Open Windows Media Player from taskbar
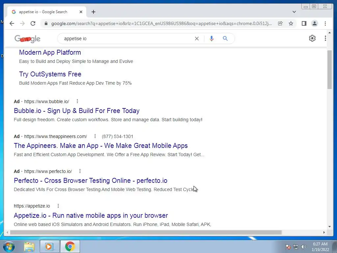The height and width of the screenshot is (253, 337). tap(49, 246)
